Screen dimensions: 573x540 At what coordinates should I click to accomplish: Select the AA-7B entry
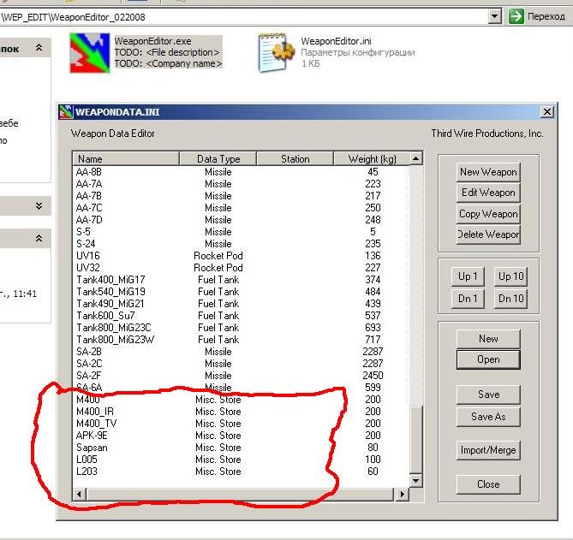click(241, 196)
